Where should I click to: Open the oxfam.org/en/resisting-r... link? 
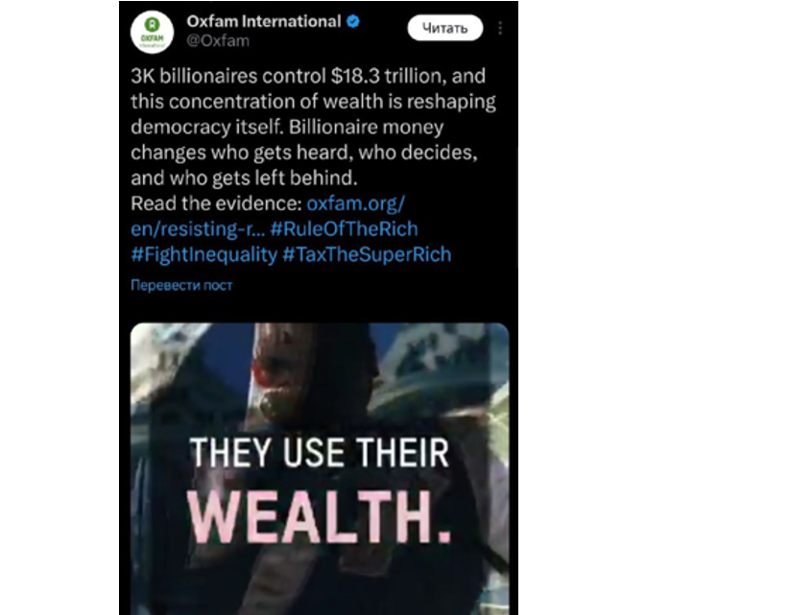point(268,216)
